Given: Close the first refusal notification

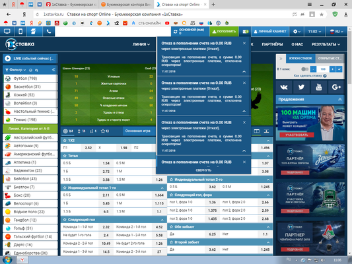Looking at the screenshot, I should [244, 44].
